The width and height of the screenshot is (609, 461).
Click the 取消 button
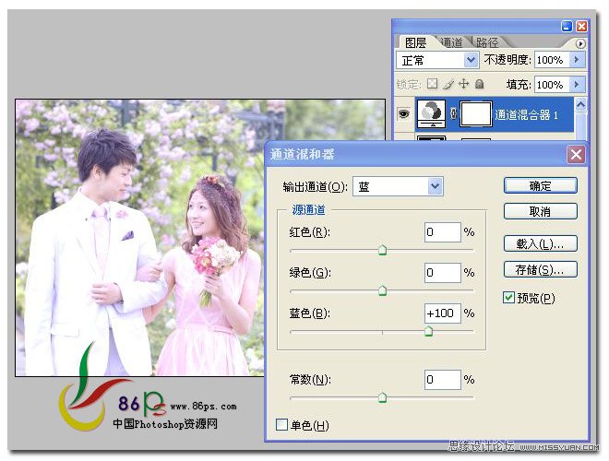(540, 211)
